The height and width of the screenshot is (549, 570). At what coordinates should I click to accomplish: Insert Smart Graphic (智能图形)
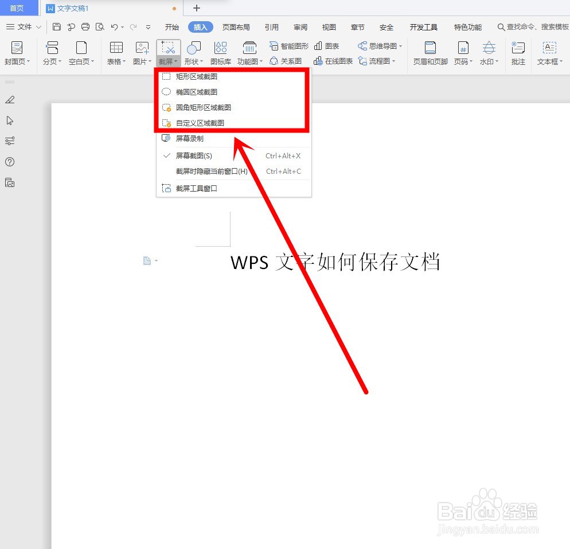(289, 46)
